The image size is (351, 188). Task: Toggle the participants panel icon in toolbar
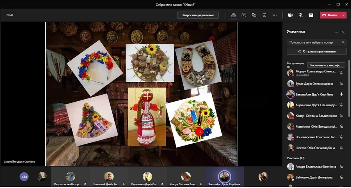pyautogui.click(x=233, y=15)
